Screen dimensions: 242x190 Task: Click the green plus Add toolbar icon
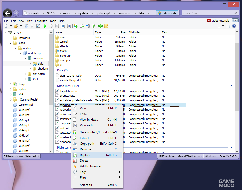(101, 26)
